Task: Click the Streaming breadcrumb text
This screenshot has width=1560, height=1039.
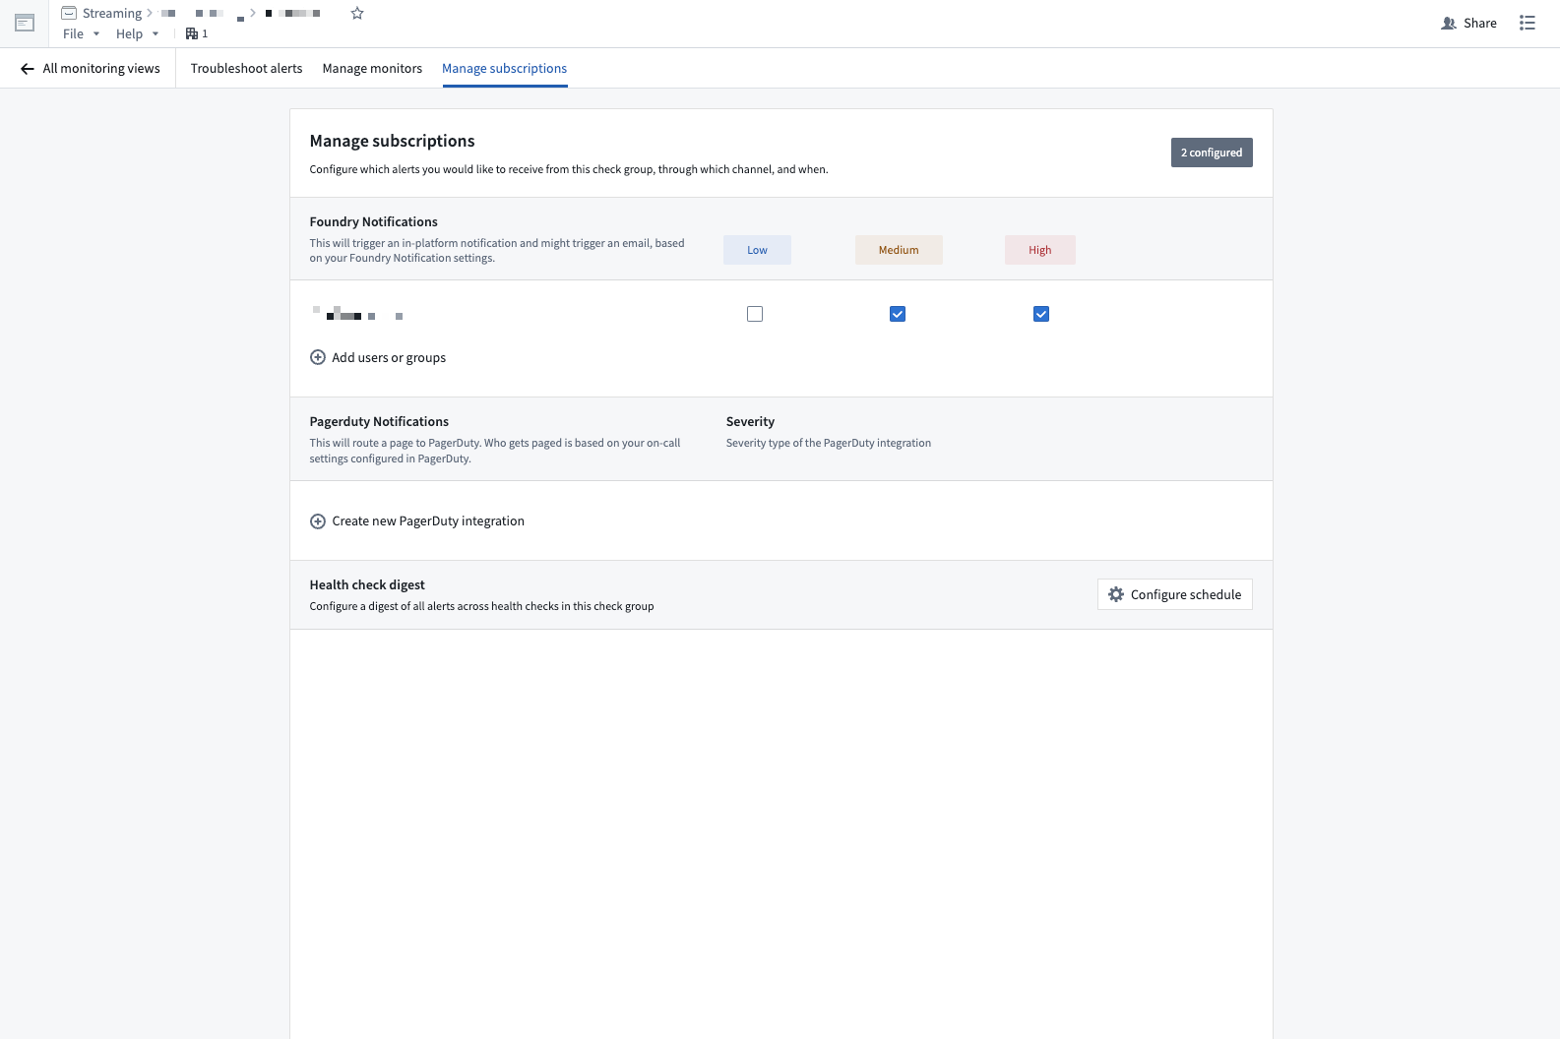Action: tap(112, 13)
